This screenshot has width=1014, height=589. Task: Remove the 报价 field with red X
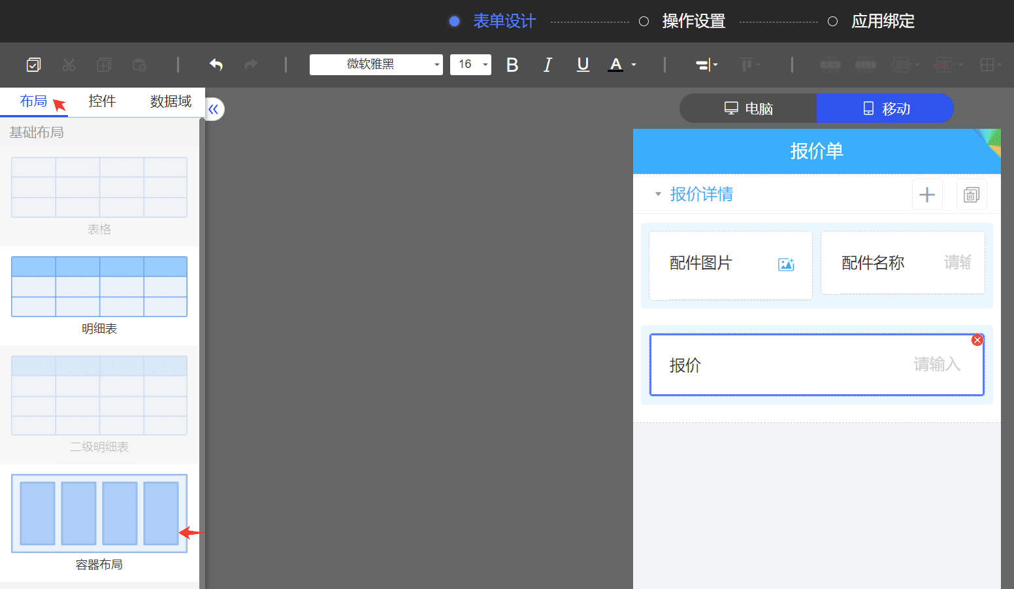coord(977,340)
